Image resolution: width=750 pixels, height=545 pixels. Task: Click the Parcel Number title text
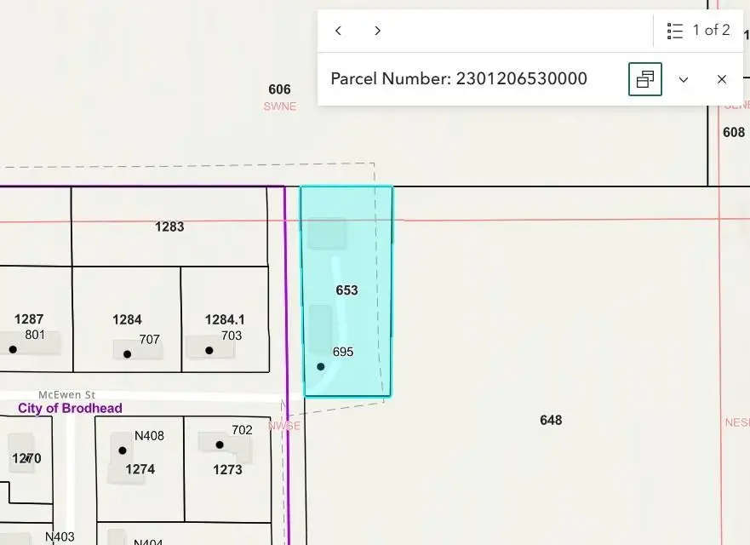pos(459,78)
